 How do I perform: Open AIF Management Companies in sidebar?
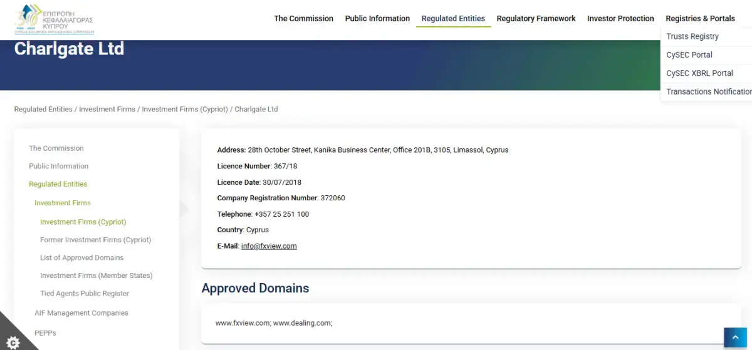81,313
